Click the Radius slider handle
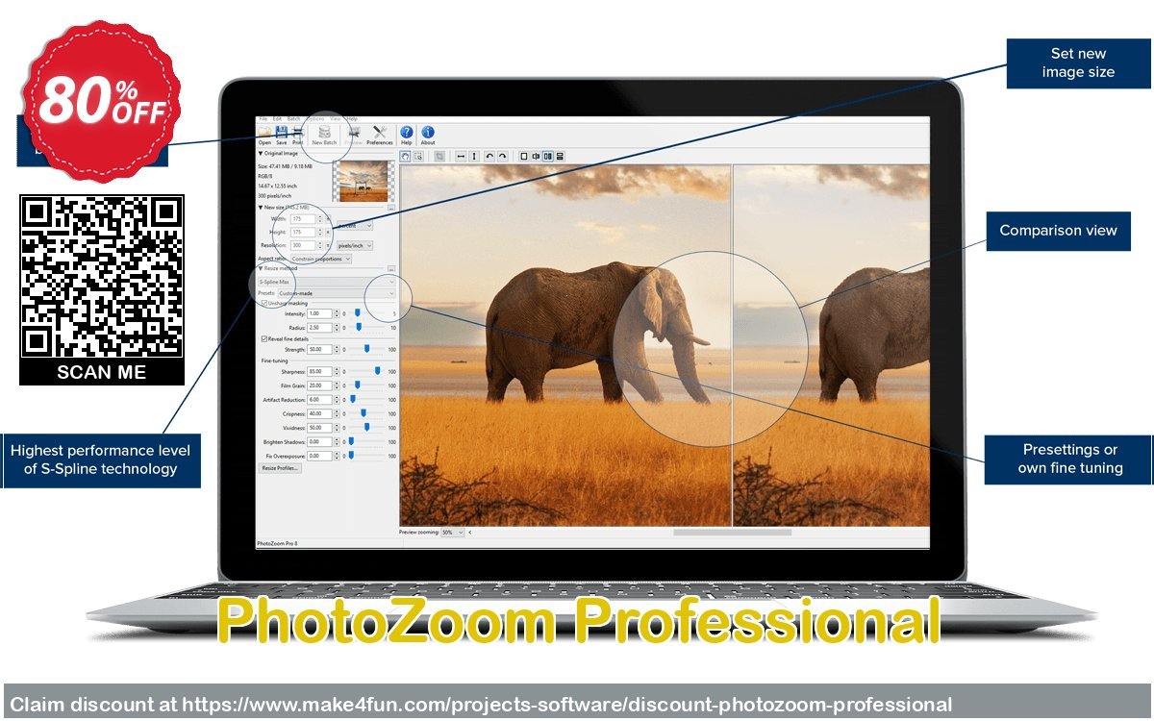The height and width of the screenshot is (721, 1154). (x=359, y=327)
